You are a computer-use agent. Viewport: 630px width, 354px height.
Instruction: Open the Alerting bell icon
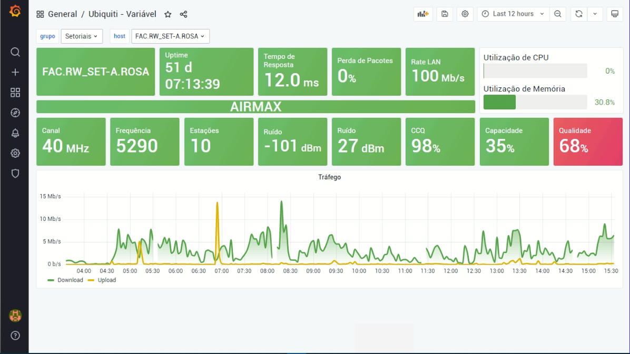15,133
